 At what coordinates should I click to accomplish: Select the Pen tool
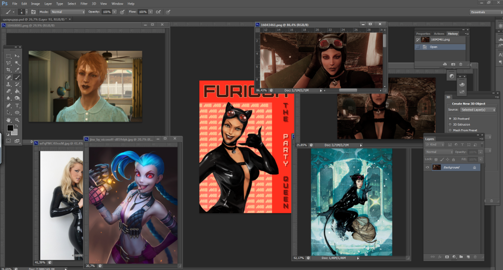[x=9, y=106]
